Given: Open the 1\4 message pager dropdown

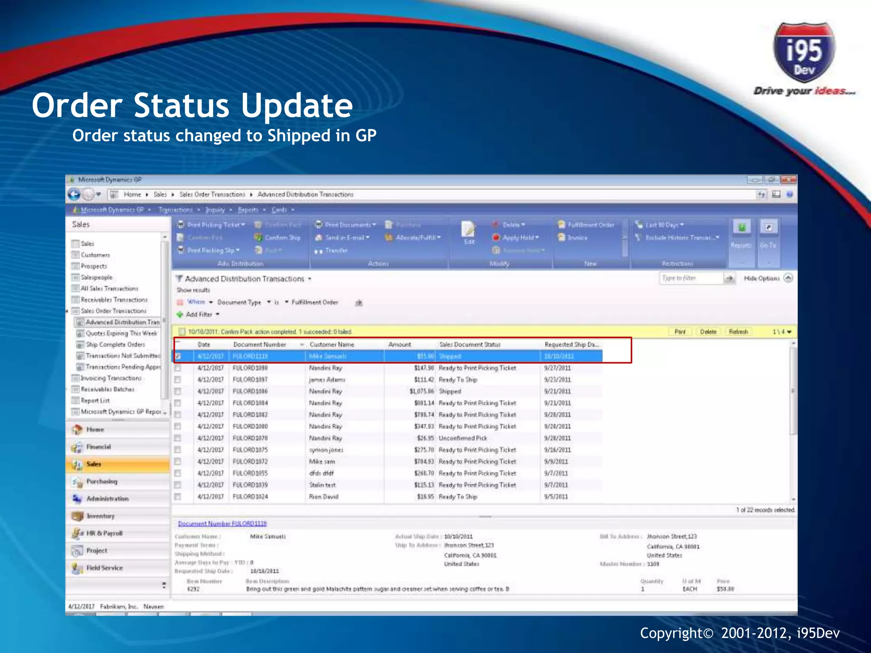Looking at the screenshot, I should pos(789,332).
